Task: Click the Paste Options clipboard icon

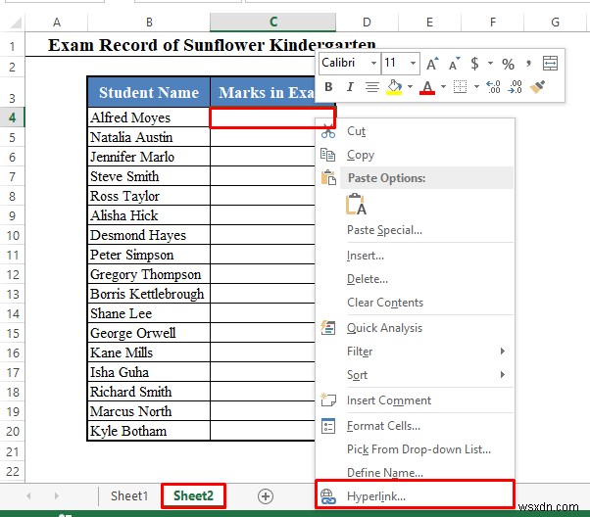Action: (x=328, y=177)
